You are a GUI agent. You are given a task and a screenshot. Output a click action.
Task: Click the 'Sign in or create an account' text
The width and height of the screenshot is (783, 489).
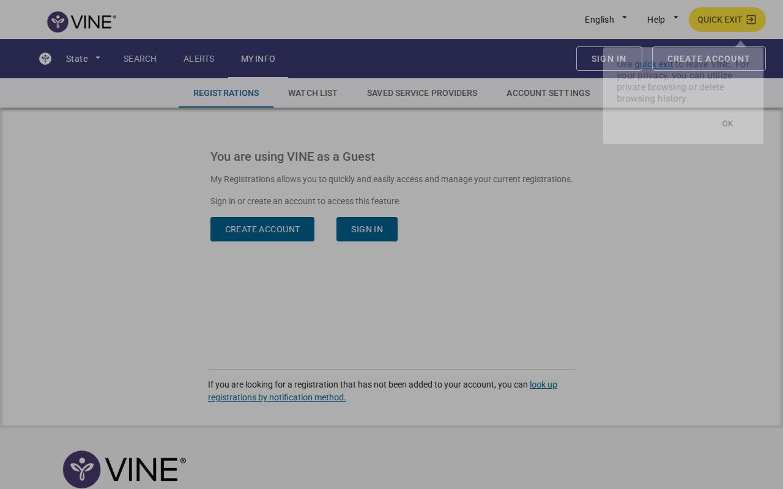pyautogui.click(x=306, y=201)
